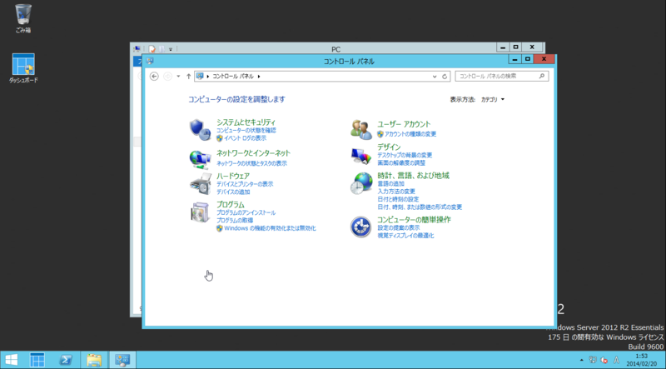Open デバイスの追加 link
Viewport: 666px width, 369px height.
pos(233,192)
